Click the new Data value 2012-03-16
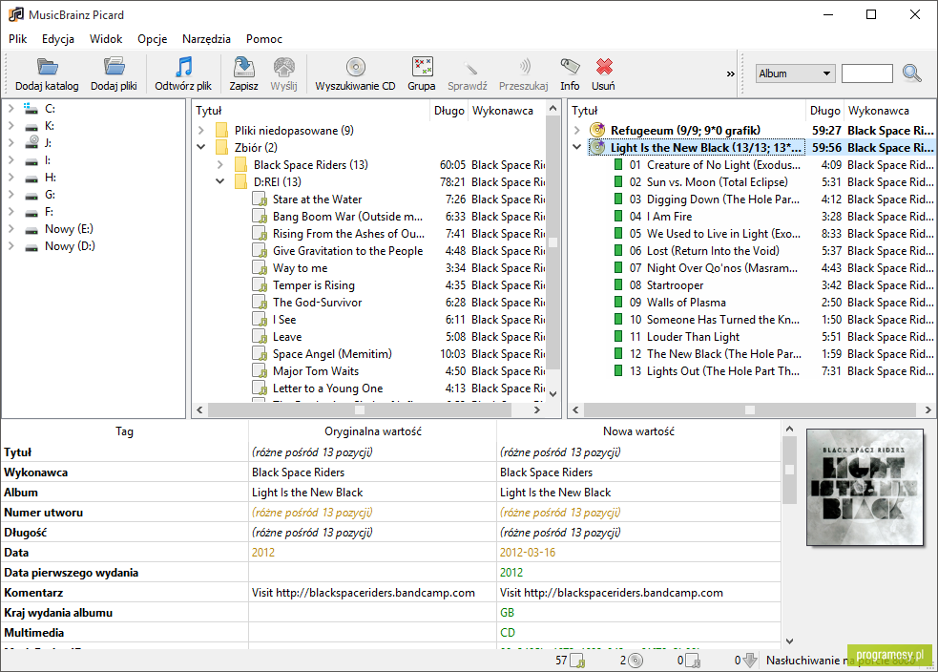Image resolution: width=938 pixels, height=672 pixels. pyautogui.click(x=528, y=553)
